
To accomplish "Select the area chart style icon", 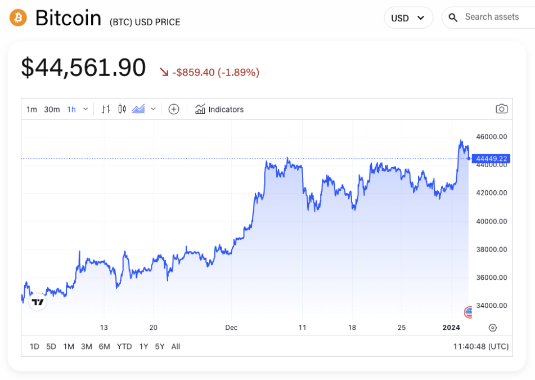I will (x=138, y=109).
